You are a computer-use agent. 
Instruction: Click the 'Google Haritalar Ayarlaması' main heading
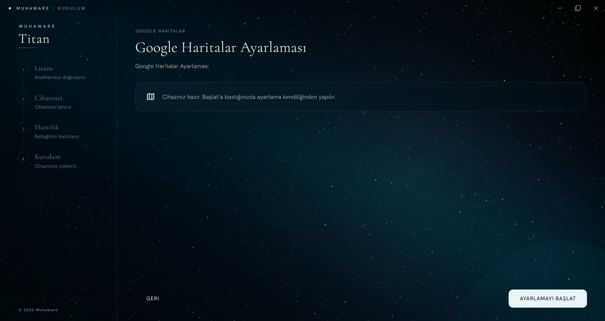pyautogui.click(x=221, y=48)
